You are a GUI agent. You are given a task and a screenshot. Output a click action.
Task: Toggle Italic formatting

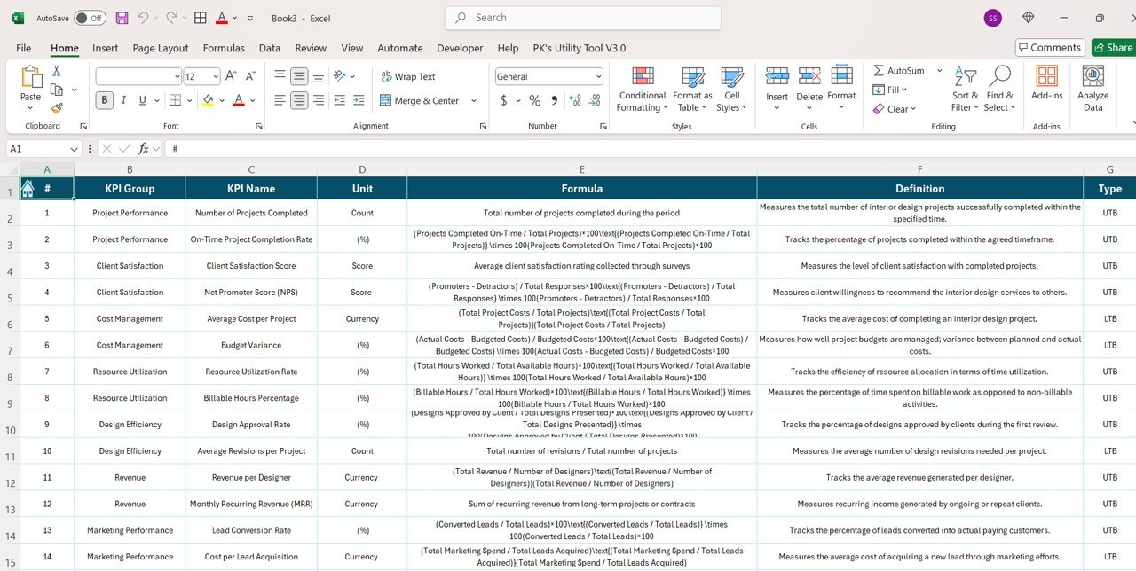click(x=123, y=100)
